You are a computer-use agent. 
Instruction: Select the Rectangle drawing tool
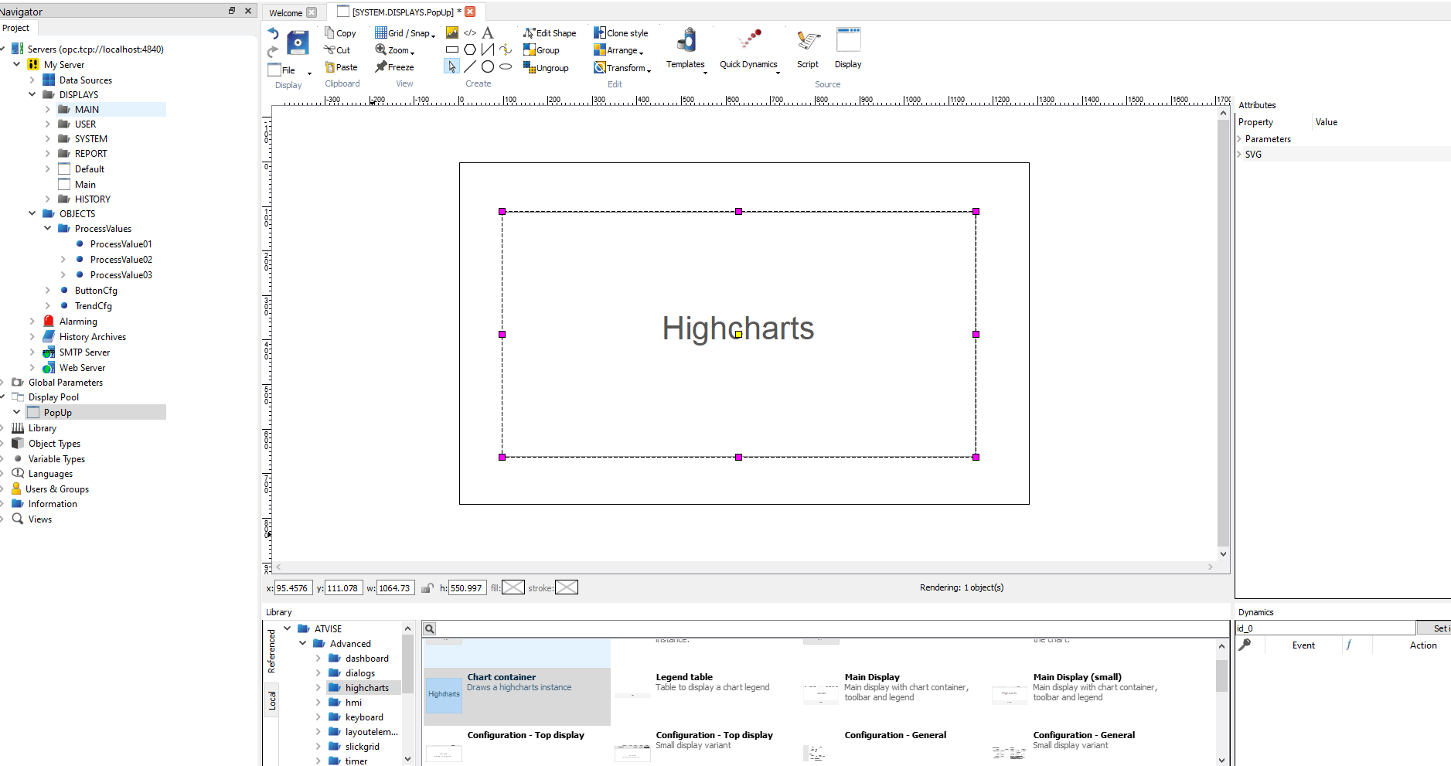(x=452, y=49)
